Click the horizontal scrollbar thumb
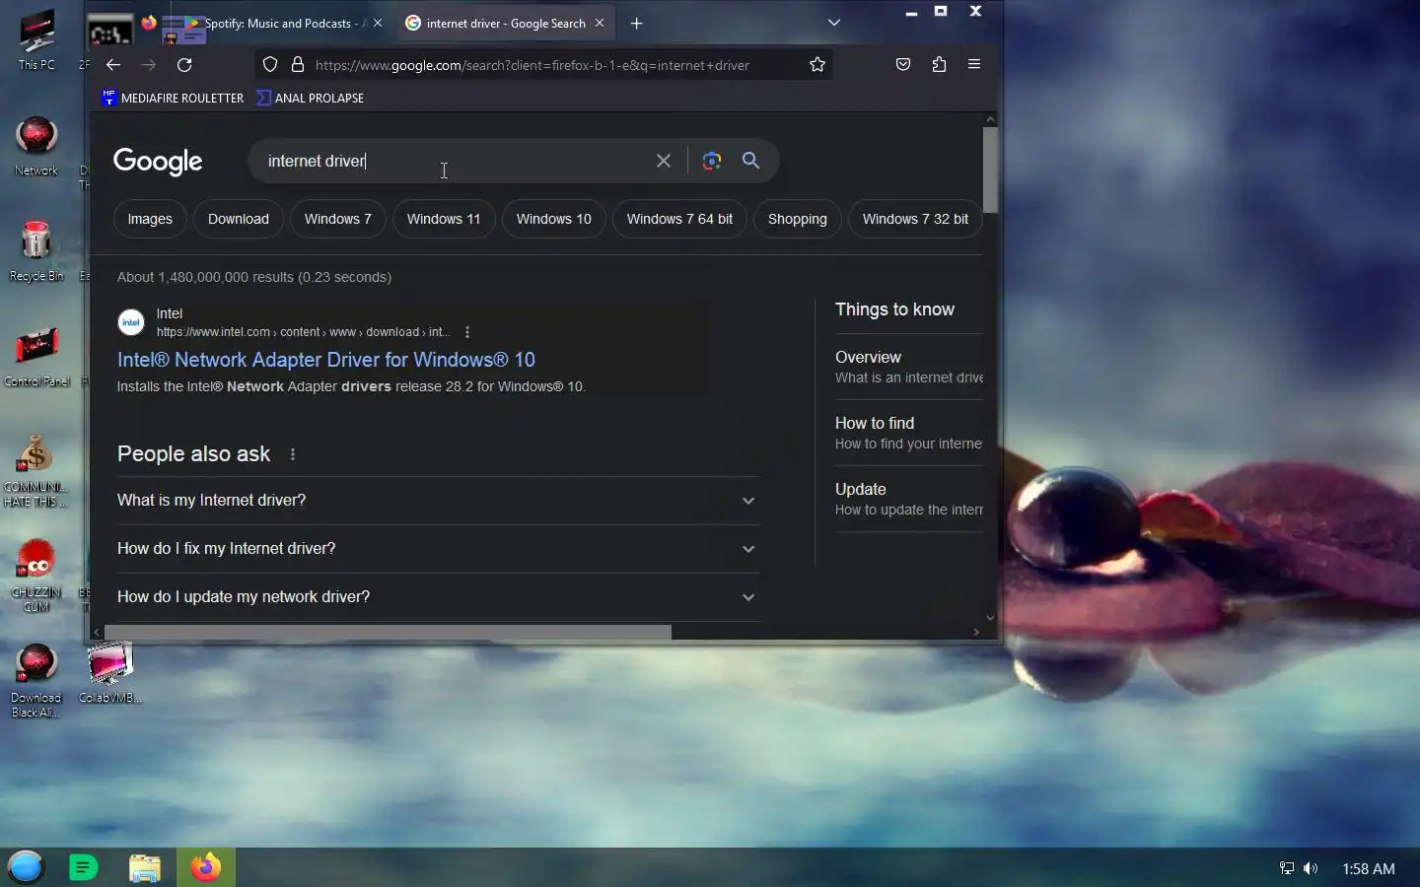The width and height of the screenshot is (1420, 887). 388,632
